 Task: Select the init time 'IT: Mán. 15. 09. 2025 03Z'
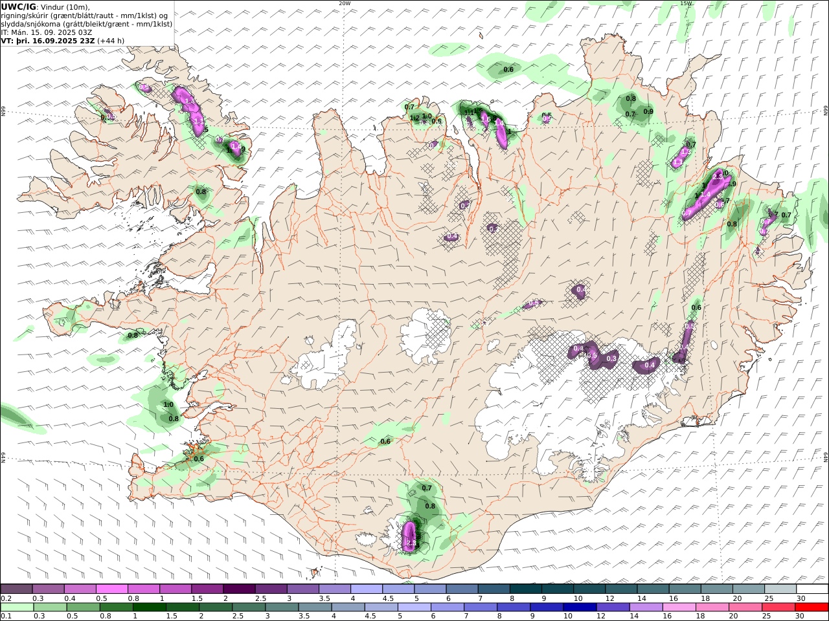47,32
